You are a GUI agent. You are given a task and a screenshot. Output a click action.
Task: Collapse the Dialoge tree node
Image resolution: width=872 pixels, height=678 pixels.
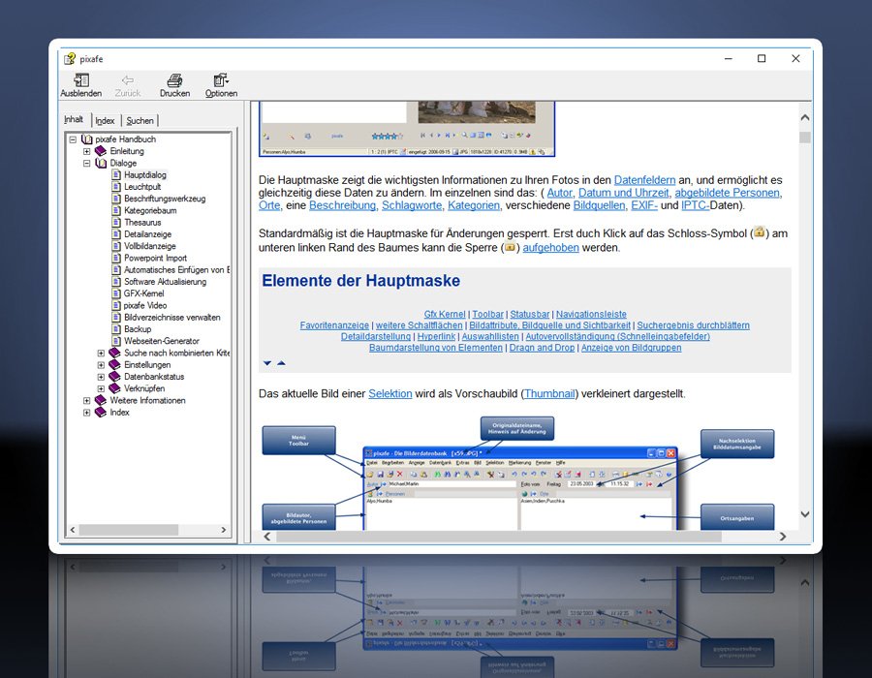[x=86, y=164]
